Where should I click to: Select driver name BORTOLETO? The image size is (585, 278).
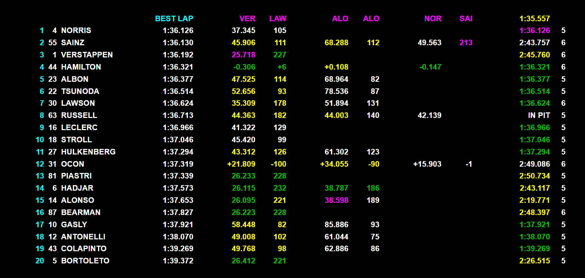click(x=85, y=261)
